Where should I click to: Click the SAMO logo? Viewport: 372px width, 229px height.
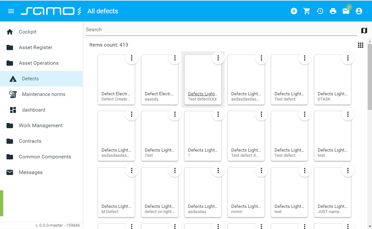[51, 11]
